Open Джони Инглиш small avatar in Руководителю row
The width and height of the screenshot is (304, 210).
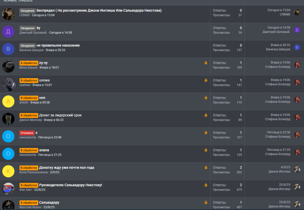[297, 187]
